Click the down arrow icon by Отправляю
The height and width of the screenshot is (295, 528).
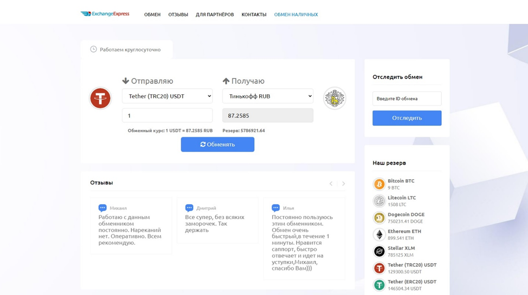pyautogui.click(x=126, y=81)
